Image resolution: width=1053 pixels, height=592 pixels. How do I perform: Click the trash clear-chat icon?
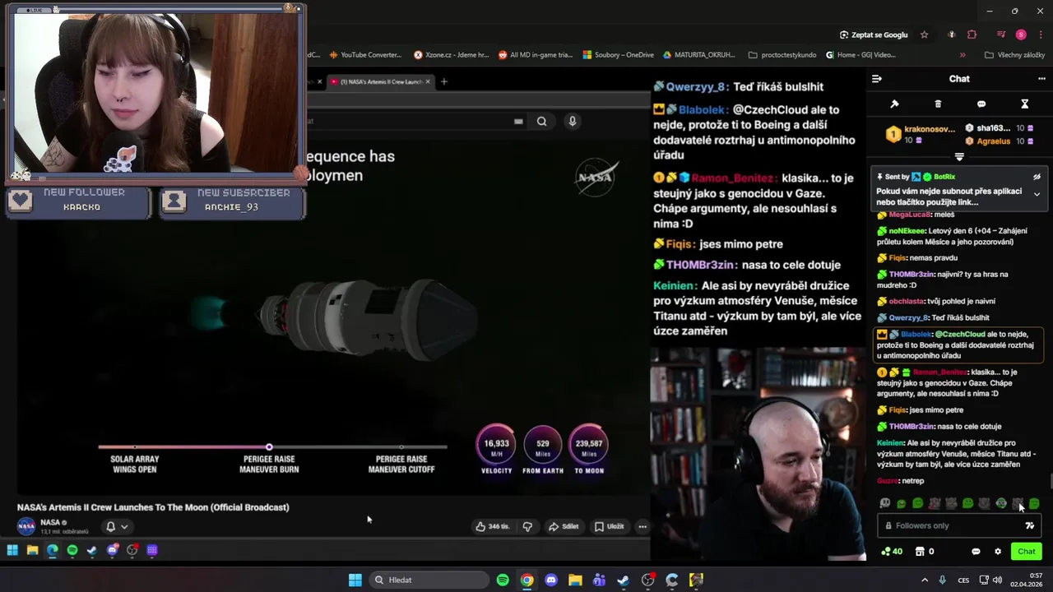tap(938, 104)
